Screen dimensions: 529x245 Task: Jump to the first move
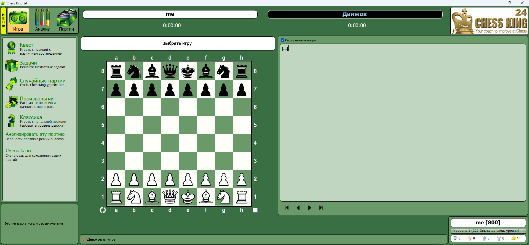point(287,208)
